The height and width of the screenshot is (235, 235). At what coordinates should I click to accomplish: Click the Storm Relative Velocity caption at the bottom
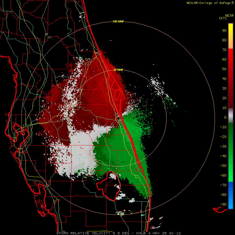119,233
